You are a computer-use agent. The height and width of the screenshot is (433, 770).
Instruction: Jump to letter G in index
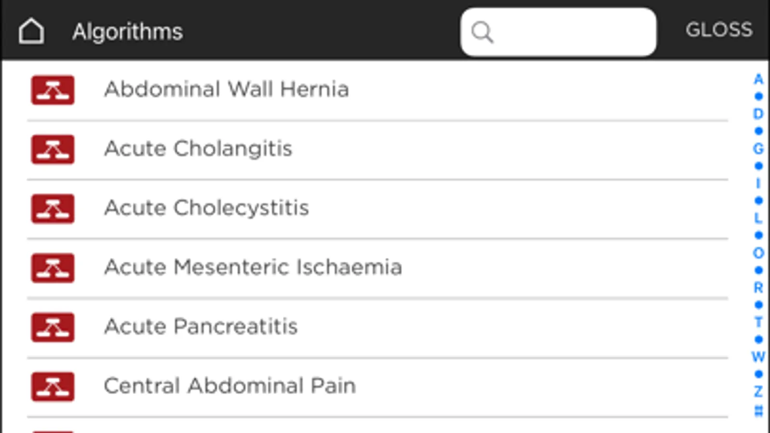point(758,149)
